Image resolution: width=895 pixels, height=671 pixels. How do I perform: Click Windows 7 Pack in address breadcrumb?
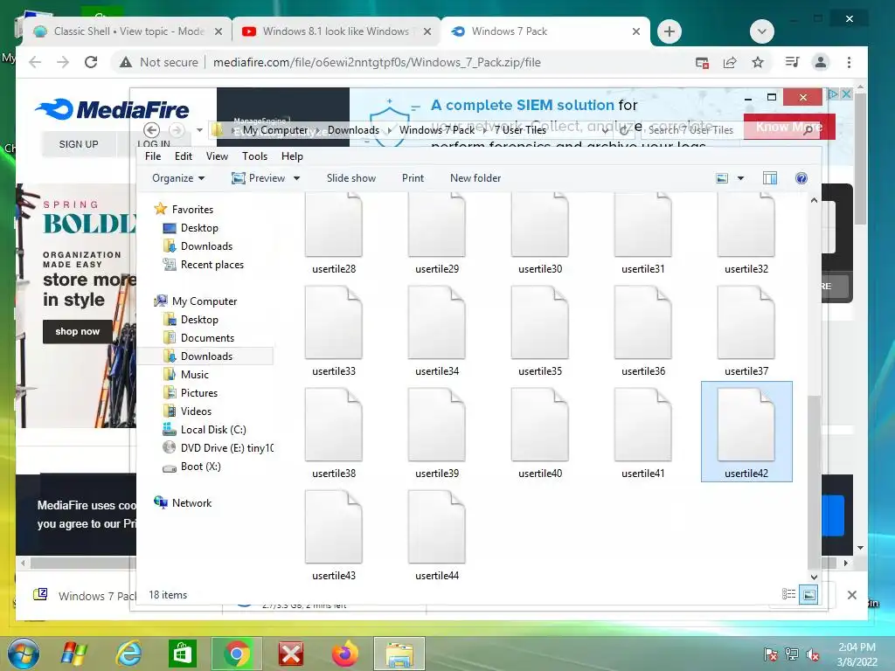437,130
